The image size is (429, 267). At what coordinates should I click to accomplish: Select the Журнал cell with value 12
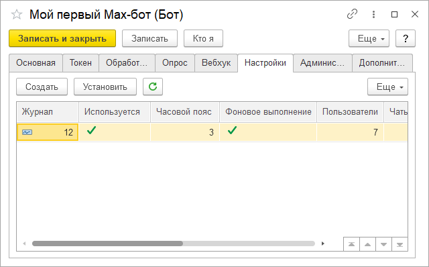(48, 132)
